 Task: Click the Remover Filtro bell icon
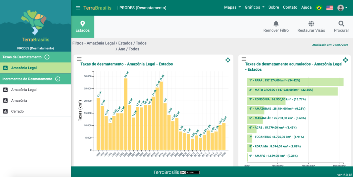(276, 23)
